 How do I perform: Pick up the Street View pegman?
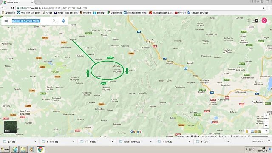[x=246, y=131]
